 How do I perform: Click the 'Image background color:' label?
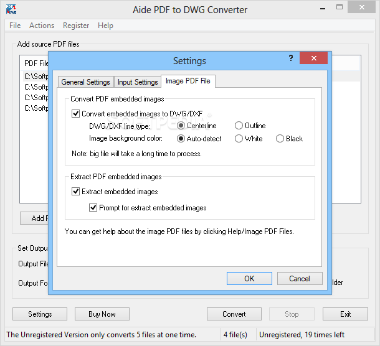pos(126,138)
